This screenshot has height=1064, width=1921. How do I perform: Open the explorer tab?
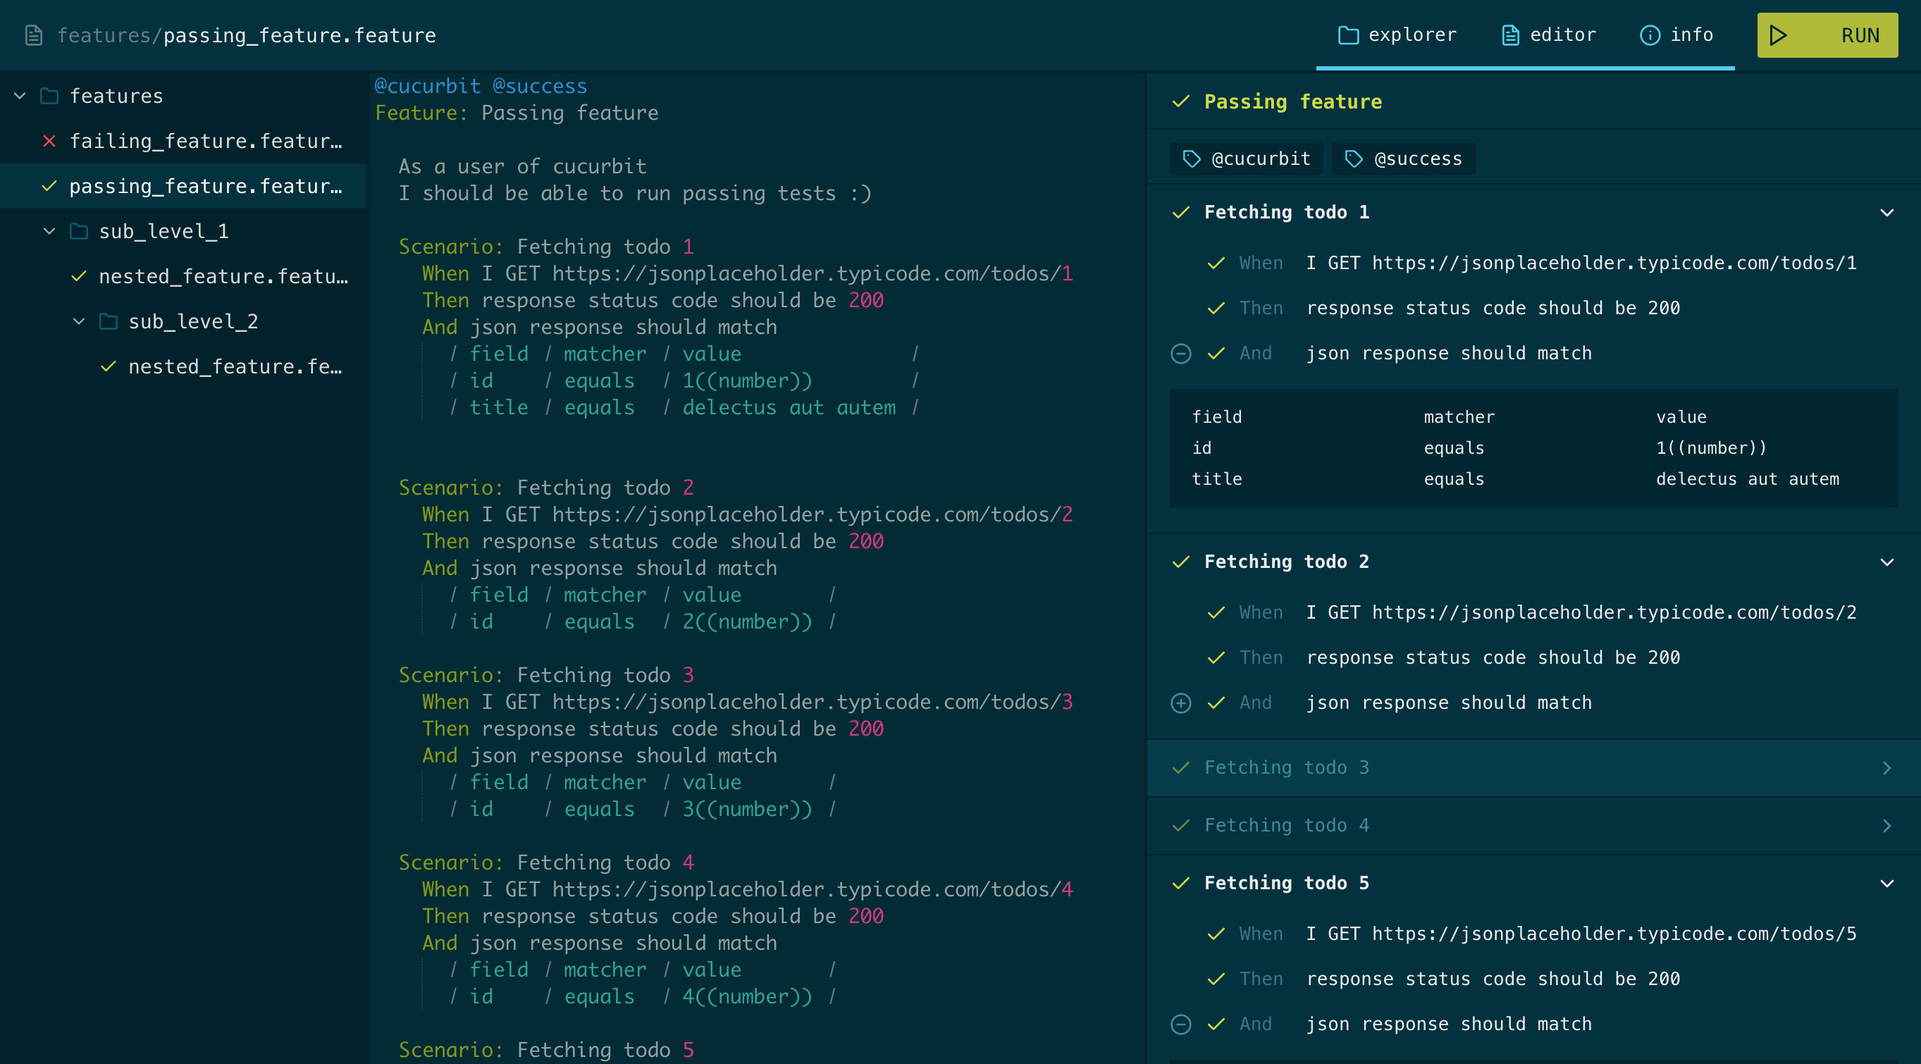point(1397,35)
